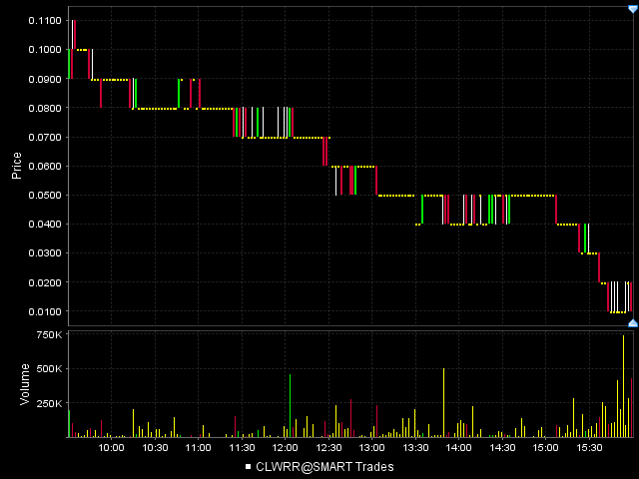The height and width of the screenshot is (479, 639).
Task: Click the blue up-arrow marker below price chart
Action: click(x=632, y=322)
